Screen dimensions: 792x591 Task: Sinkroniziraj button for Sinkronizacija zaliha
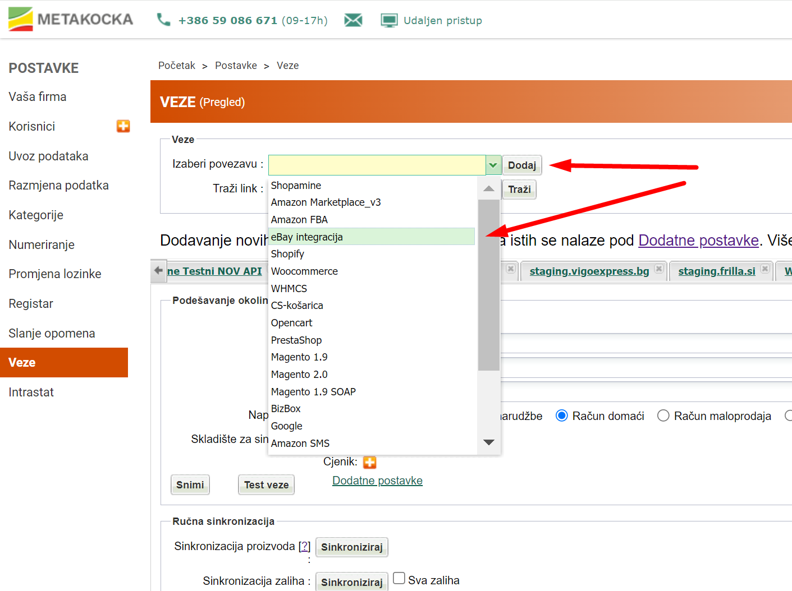(352, 581)
